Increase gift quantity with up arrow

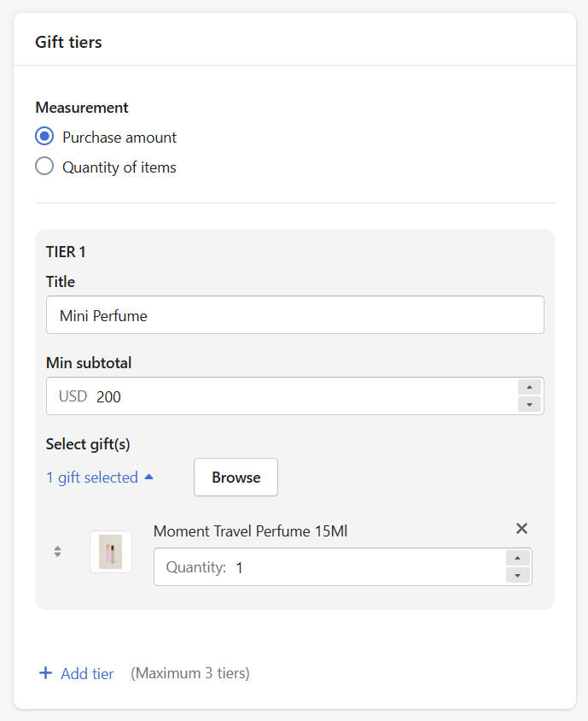pos(518,558)
